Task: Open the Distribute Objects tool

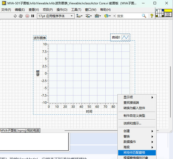Action: tap(89, 16)
